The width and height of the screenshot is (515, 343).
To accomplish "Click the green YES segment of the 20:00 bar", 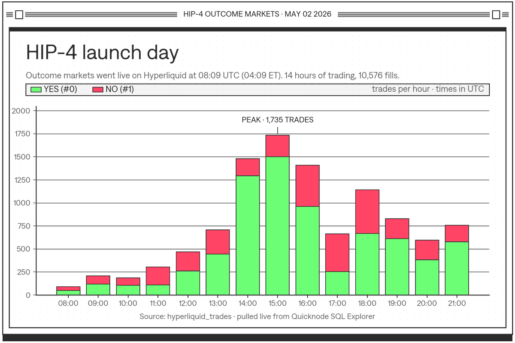I will (x=427, y=277).
